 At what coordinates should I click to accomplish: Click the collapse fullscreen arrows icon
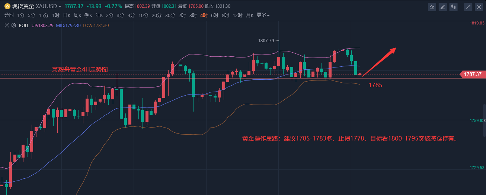468,7
